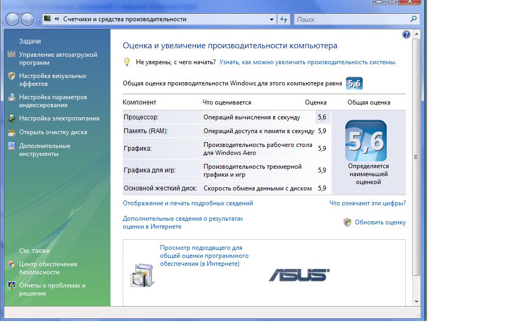Click the light bulb tip icon
This screenshot has width=510, height=322.
click(127, 62)
